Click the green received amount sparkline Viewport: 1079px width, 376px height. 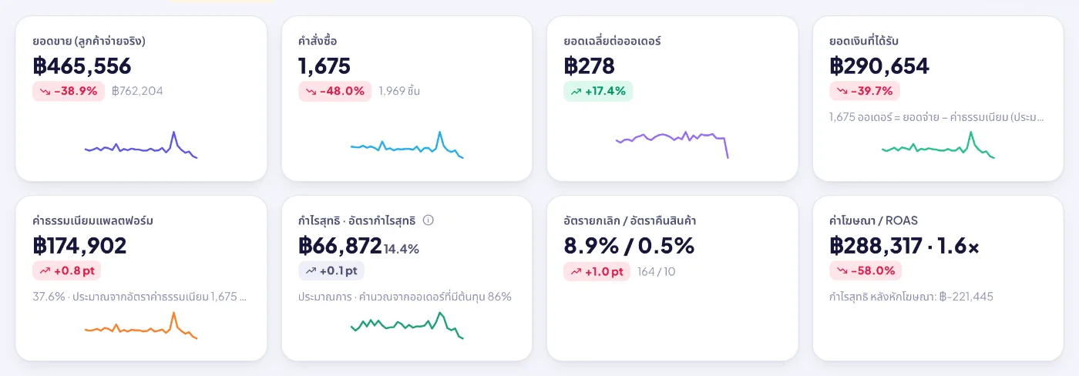click(938, 145)
